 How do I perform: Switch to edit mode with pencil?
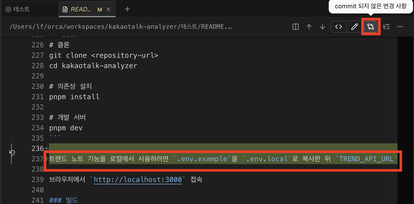click(355, 27)
